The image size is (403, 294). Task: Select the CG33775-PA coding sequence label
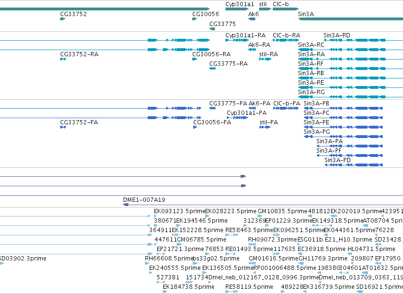(x=228, y=104)
